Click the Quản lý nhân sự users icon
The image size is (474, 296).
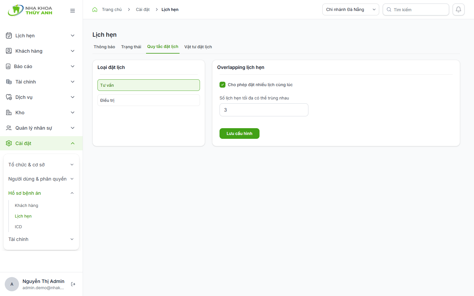point(9,128)
